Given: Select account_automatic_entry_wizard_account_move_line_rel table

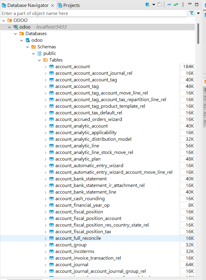Looking at the screenshot, I should pyautogui.click(x=114, y=172).
